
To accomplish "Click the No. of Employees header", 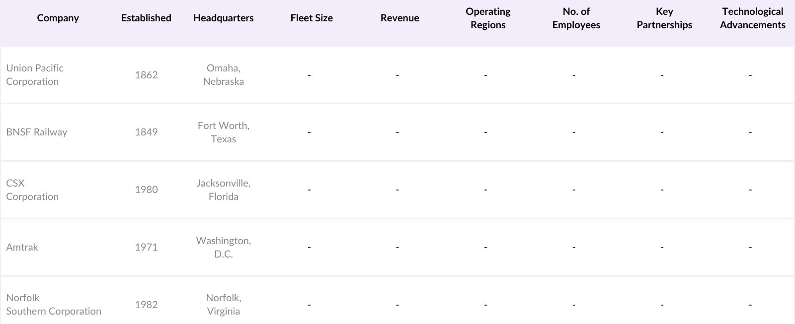I will click(x=576, y=18).
